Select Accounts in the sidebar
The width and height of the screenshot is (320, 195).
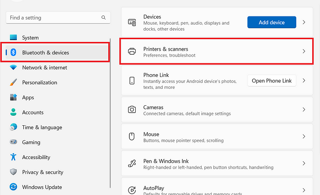pyautogui.click(x=33, y=113)
